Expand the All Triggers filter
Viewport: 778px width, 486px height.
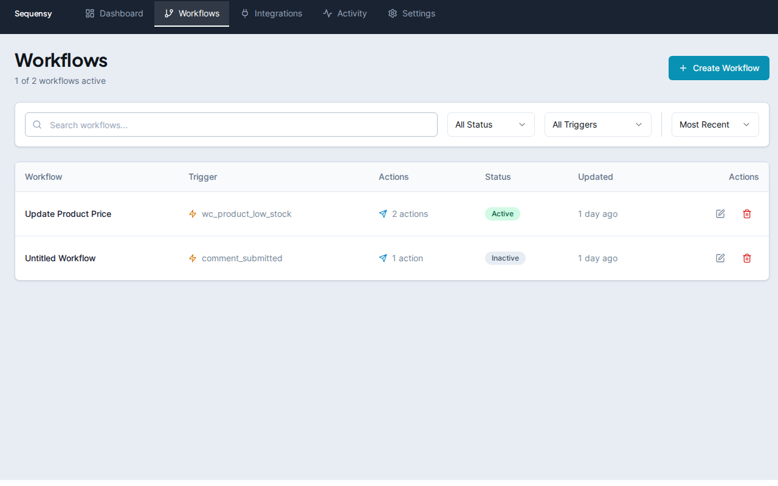(597, 125)
